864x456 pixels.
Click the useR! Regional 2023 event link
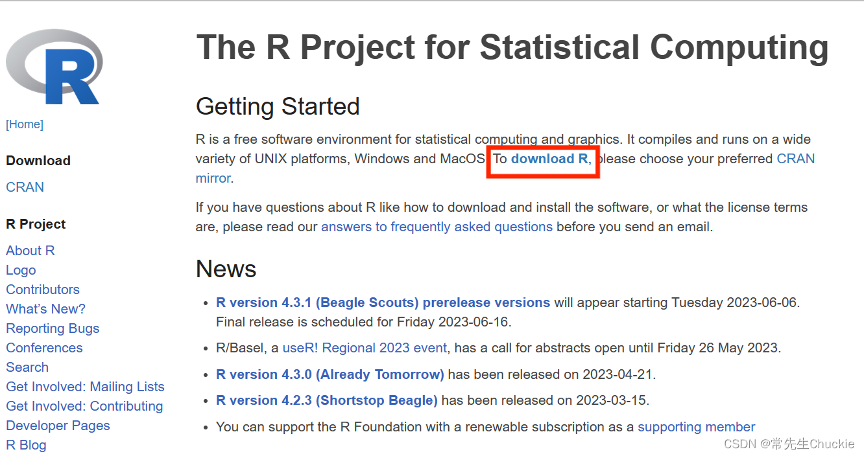click(x=365, y=348)
